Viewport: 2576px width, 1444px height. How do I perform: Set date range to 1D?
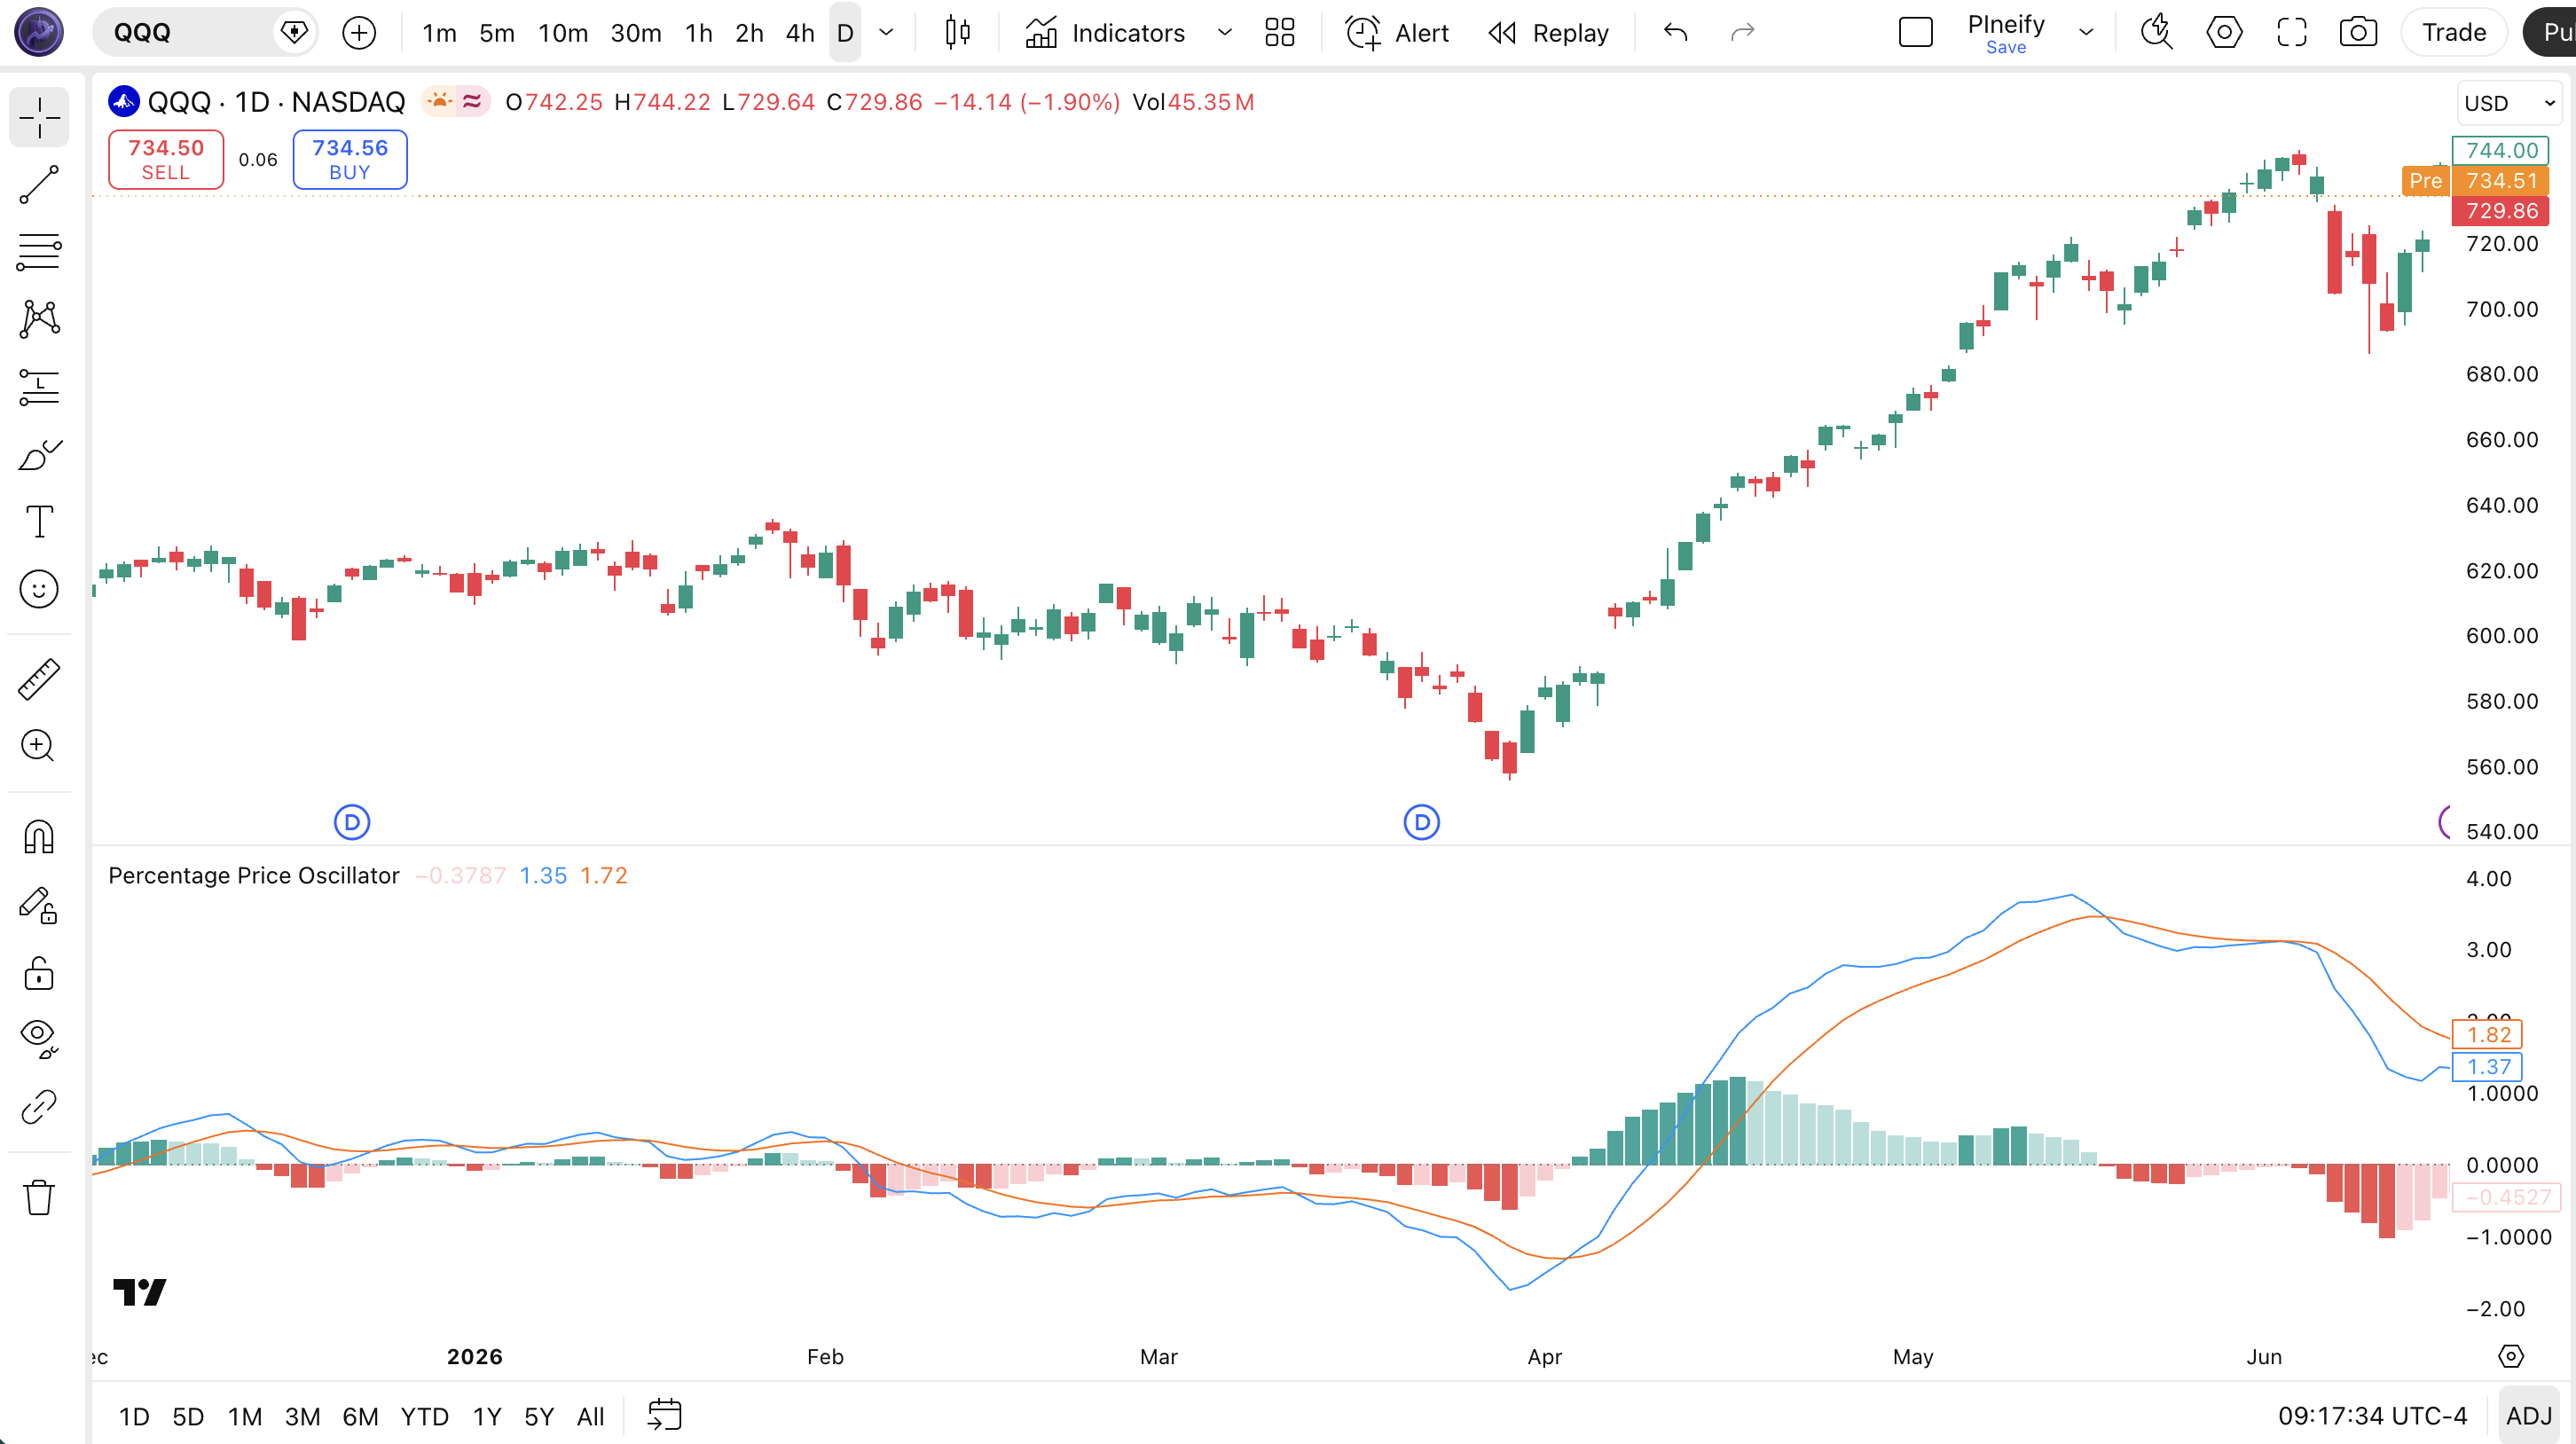[x=134, y=1416]
